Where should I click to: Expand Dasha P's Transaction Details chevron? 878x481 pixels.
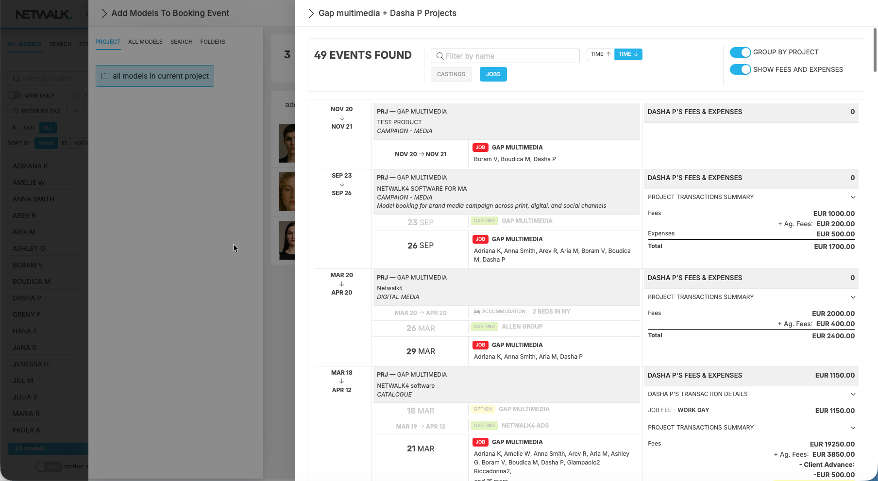[x=853, y=394]
